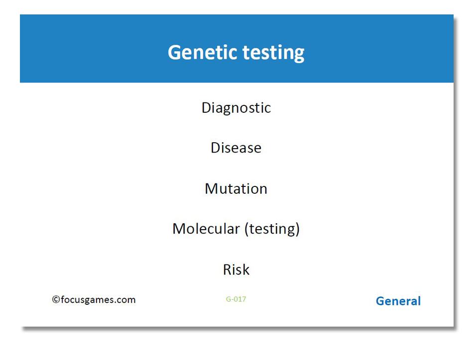The width and height of the screenshot is (474, 341).
Task: Select the blue "General" category label
Action: point(398,301)
